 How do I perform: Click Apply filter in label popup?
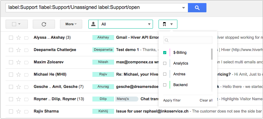pyautogui.click(x=172, y=100)
